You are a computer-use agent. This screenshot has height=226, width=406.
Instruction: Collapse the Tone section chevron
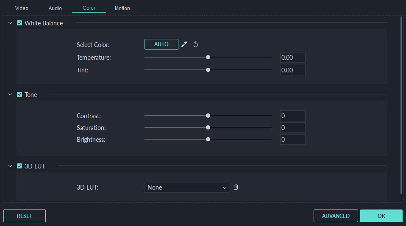point(10,95)
